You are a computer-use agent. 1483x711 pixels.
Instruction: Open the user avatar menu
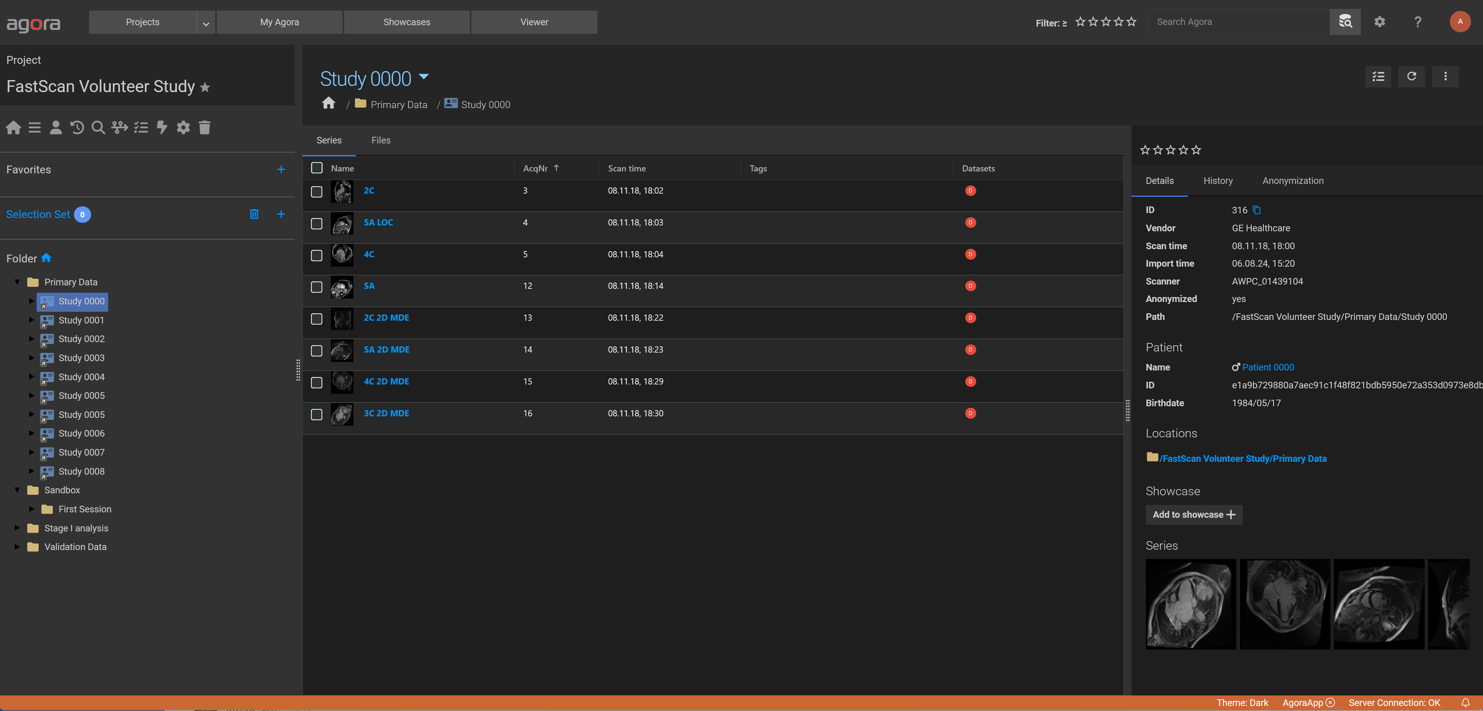1460,22
